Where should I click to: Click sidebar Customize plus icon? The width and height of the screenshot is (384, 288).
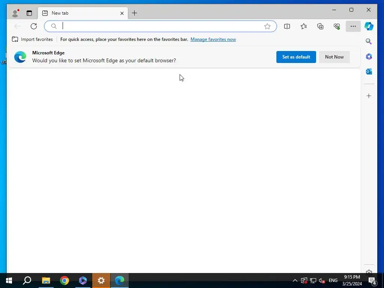pyautogui.click(x=369, y=96)
